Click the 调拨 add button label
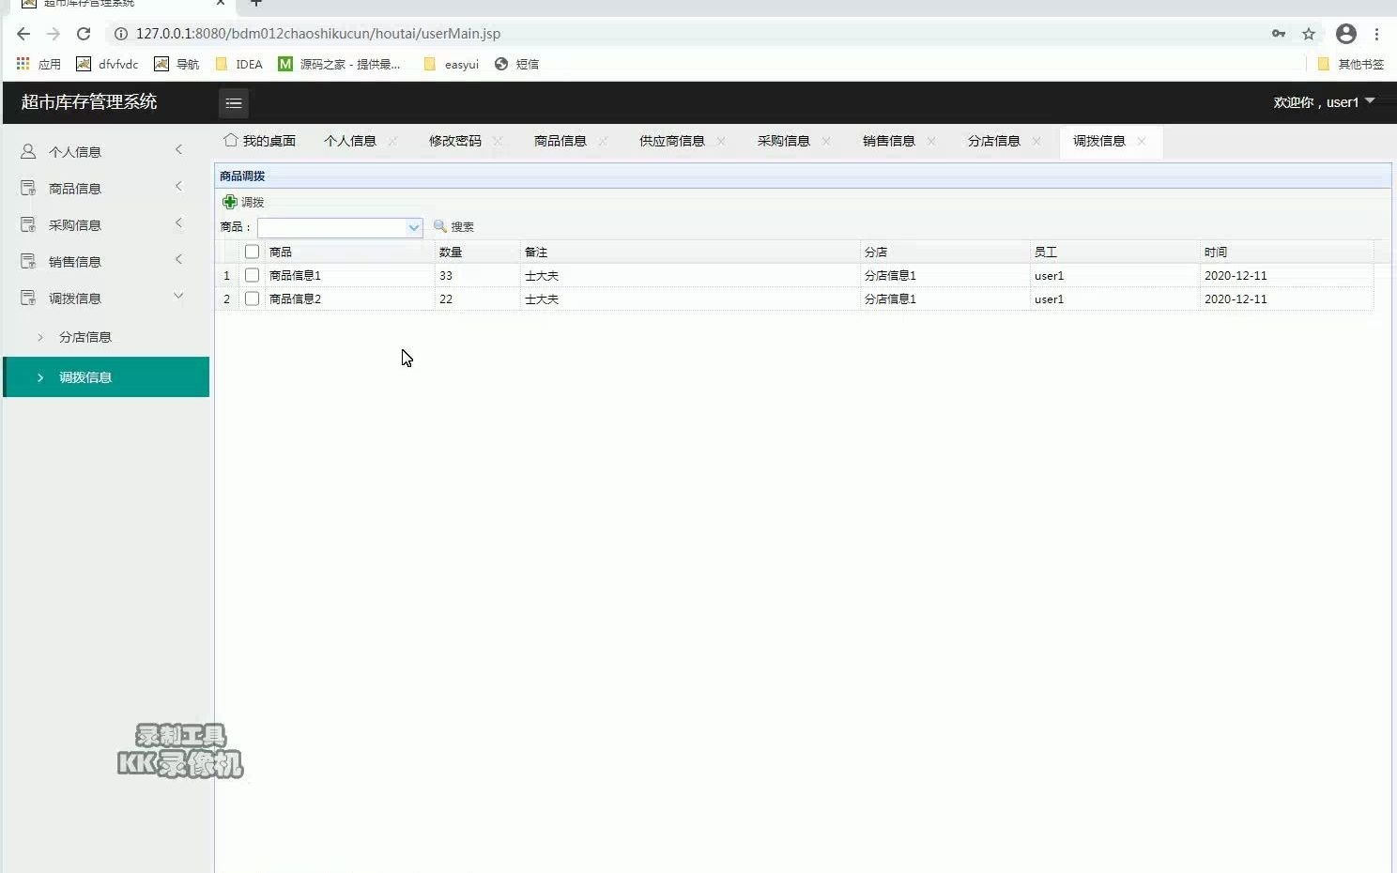This screenshot has width=1397, height=873. (253, 203)
